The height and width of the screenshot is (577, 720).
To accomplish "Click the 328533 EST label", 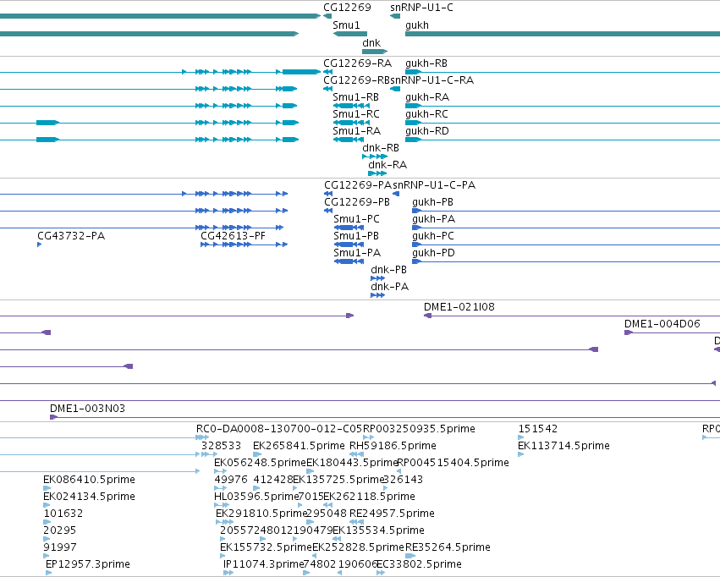I will tap(221, 446).
